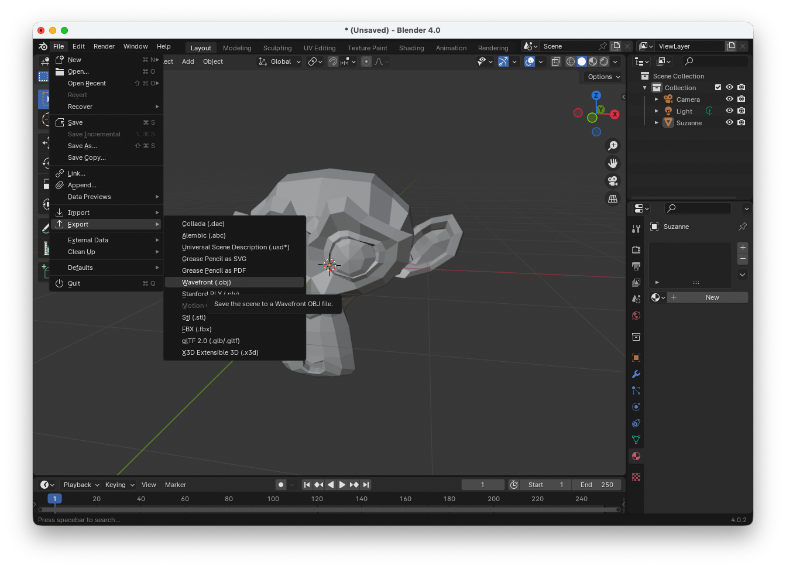Open the Global transform orientation dropdown
The width and height of the screenshot is (786, 569).
(280, 61)
